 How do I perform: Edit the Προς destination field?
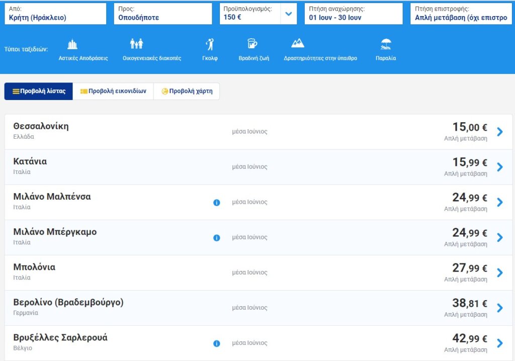click(164, 14)
